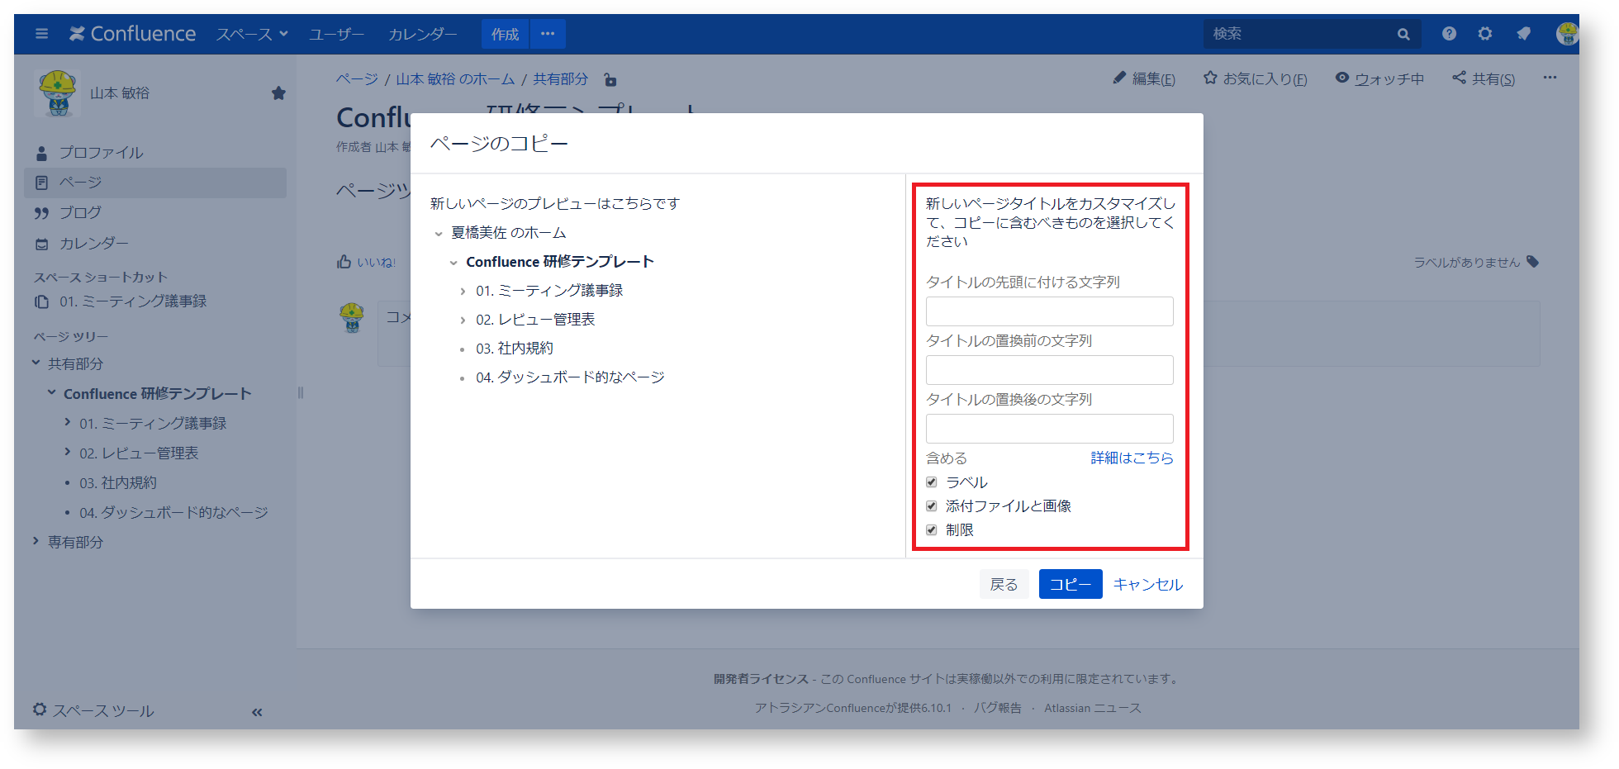This screenshot has height=769, width=1619.
Task: Open the administration gear menu
Action: 1485,34
